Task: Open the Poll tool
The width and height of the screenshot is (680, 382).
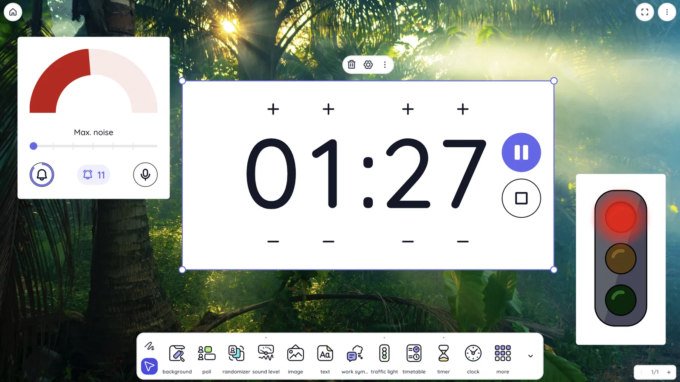Action: pos(207,357)
